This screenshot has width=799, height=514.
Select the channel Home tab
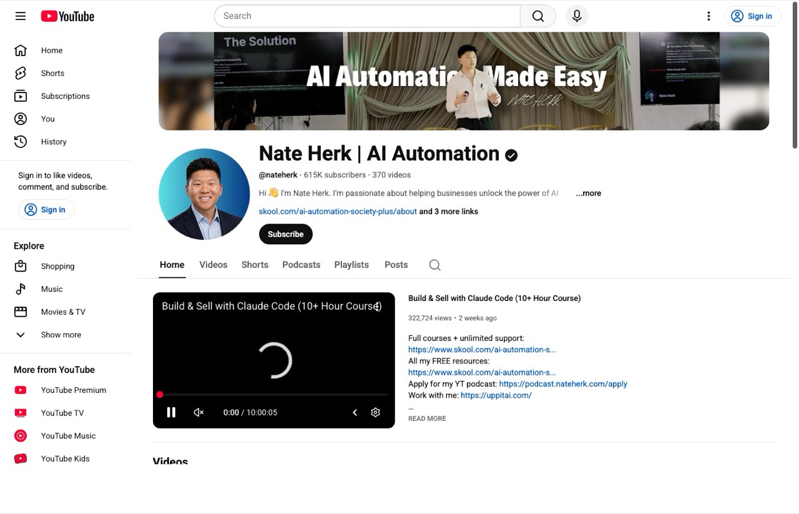coord(172,265)
